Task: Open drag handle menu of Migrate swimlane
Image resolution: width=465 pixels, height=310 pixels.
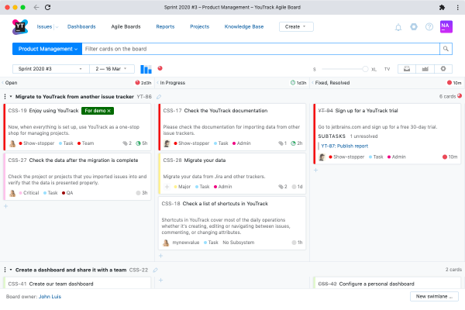Action: (x=5, y=97)
